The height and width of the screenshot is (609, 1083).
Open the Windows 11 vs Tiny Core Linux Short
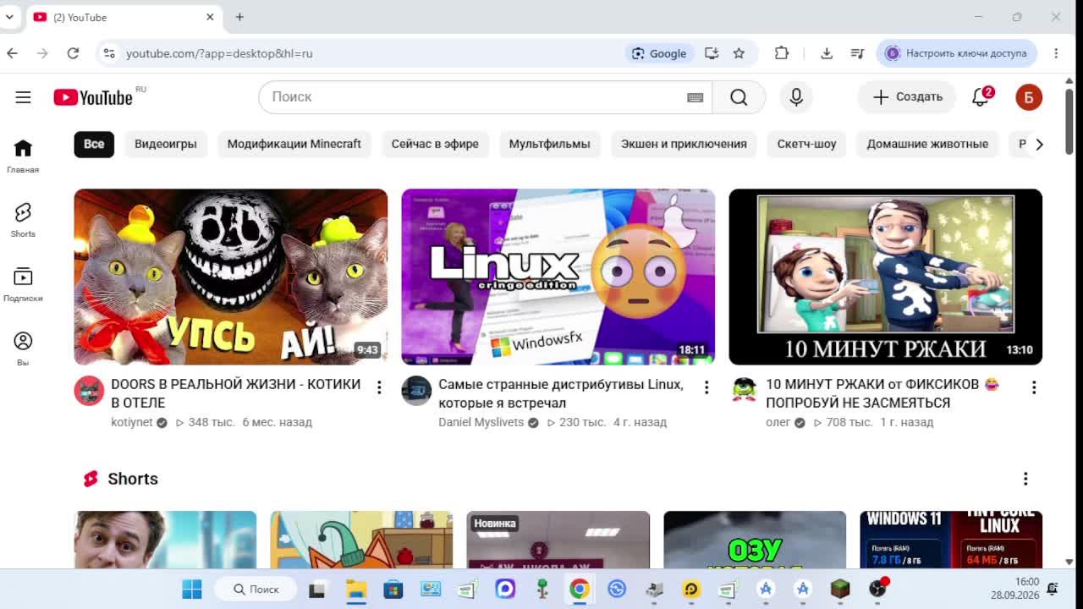(x=951, y=540)
